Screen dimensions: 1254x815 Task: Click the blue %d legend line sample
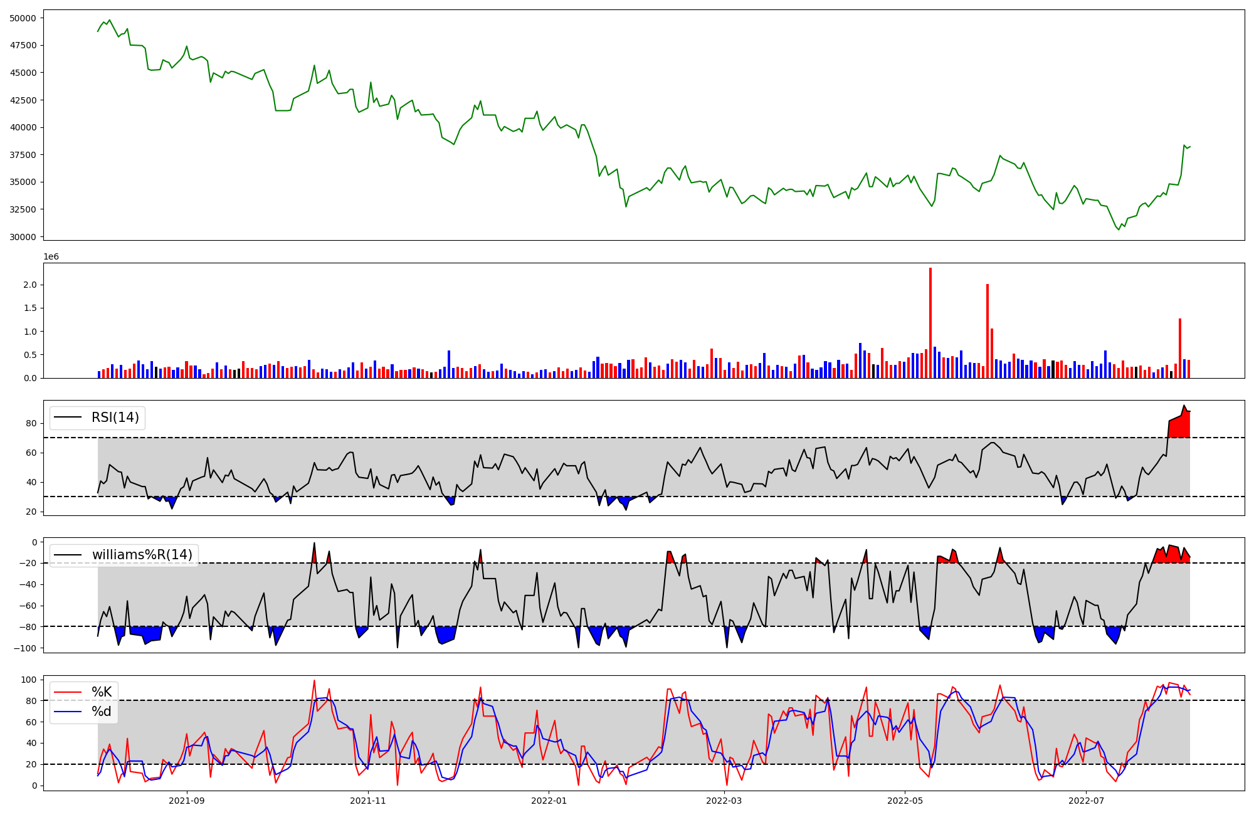pyautogui.click(x=68, y=712)
